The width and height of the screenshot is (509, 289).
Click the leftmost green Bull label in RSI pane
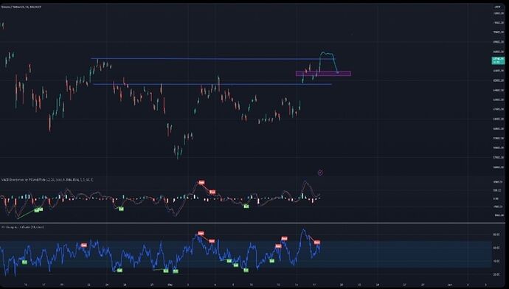(x=24, y=262)
